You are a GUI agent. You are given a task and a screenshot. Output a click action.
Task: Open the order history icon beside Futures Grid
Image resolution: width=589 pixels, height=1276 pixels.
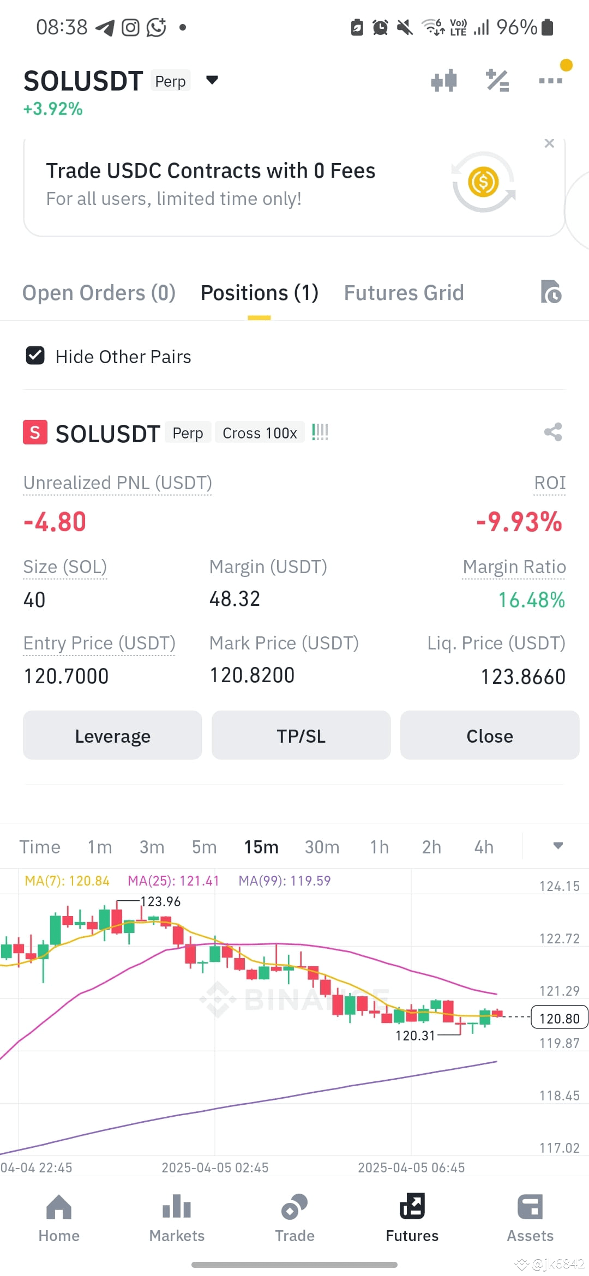(x=551, y=291)
